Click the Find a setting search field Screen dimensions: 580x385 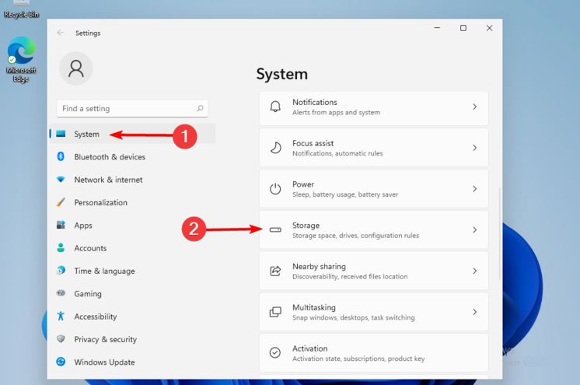pos(132,108)
